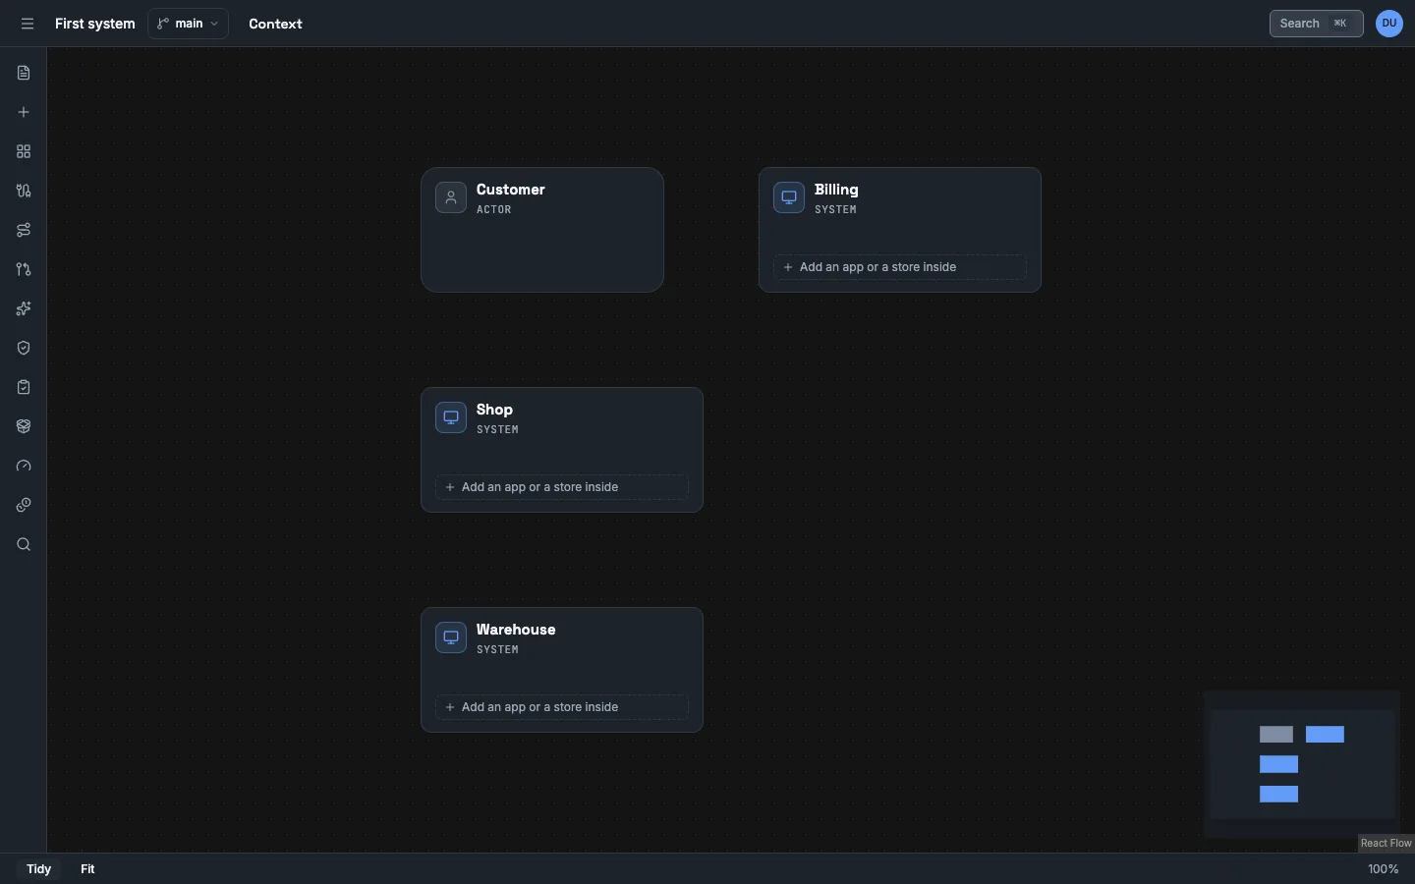1415x884 pixels.
Task: Open the gauge icon in the sidebar
Action: coord(24,466)
